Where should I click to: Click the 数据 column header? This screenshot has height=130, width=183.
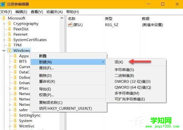[146, 19]
